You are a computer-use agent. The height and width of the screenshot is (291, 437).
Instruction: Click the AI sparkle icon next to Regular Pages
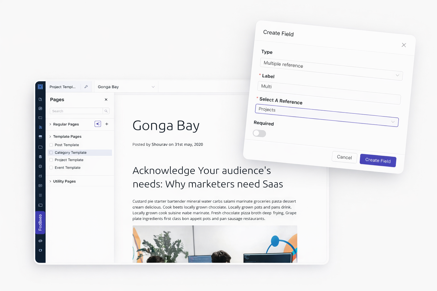click(98, 124)
